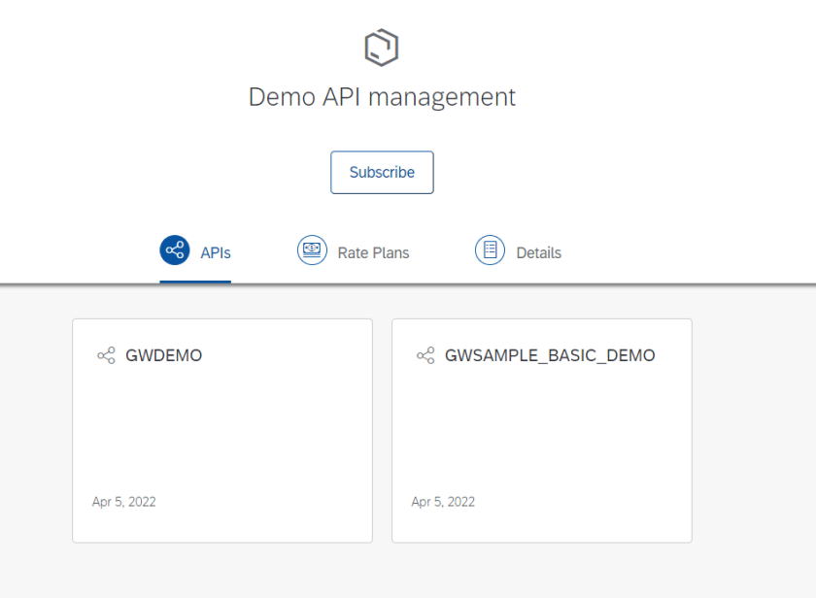Viewport: 816px width, 598px height.
Task: Click the GWDEMO title text
Action: [x=164, y=355]
